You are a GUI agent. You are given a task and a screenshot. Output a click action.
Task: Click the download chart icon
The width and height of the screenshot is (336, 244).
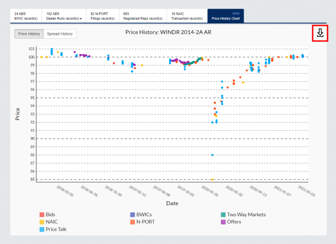click(320, 33)
